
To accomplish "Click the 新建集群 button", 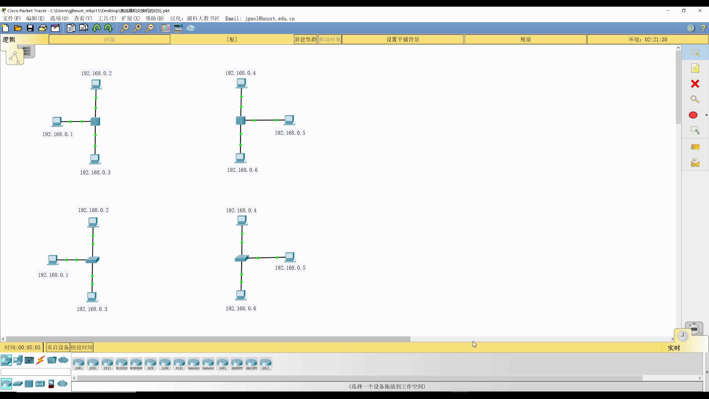I will coord(305,40).
